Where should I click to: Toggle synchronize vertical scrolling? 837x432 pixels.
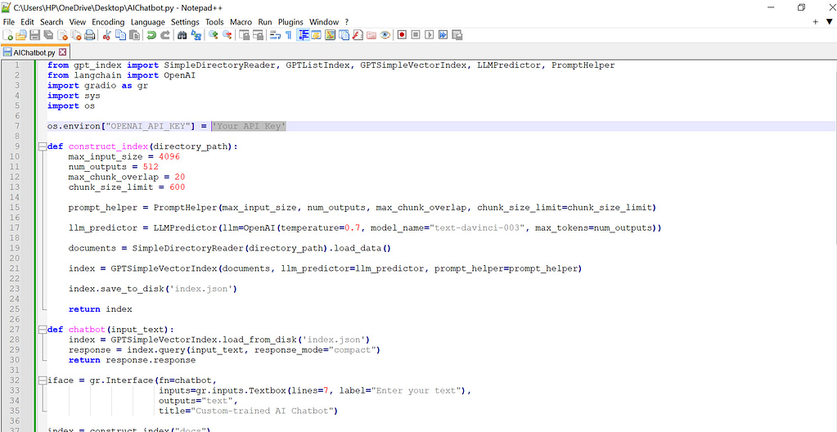pyautogui.click(x=244, y=35)
